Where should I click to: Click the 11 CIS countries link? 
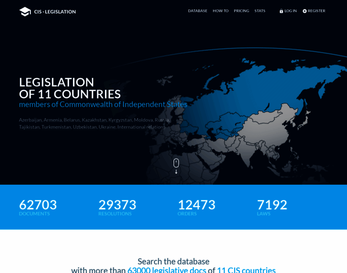(246, 270)
